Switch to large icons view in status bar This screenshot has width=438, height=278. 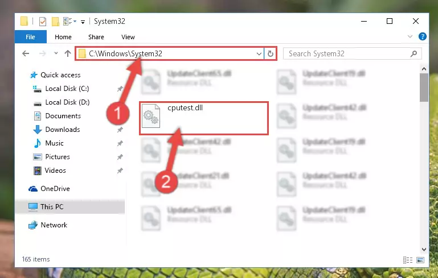pos(420,260)
